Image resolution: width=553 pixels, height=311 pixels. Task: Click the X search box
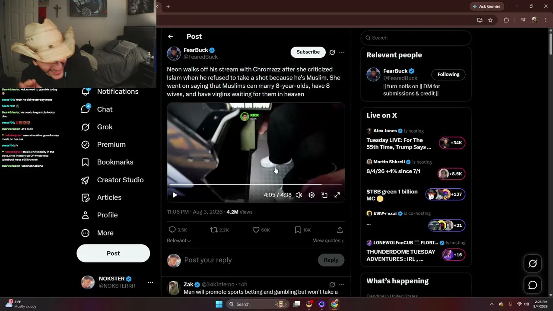pyautogui.click(x=416, y=38)
